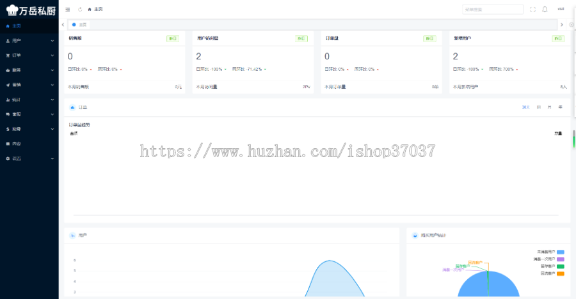The image size is (576, 299).
Task: Click the 订单 shopping cart icon
Action: 8,56
